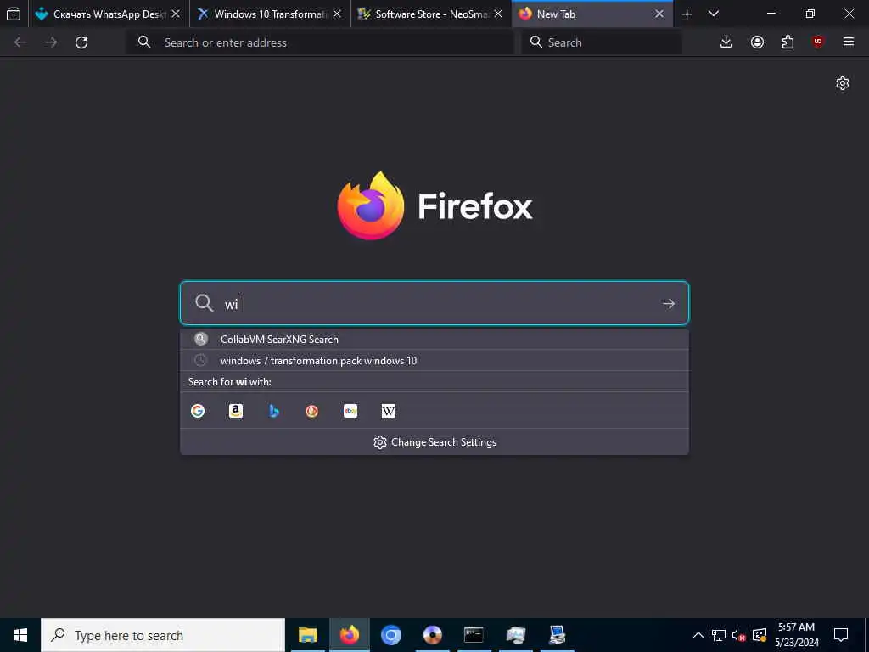The width and height of the screenshot is (869, 652).
Task: Open the computer devices taskbar icon
Action: (x=515, y=635)
